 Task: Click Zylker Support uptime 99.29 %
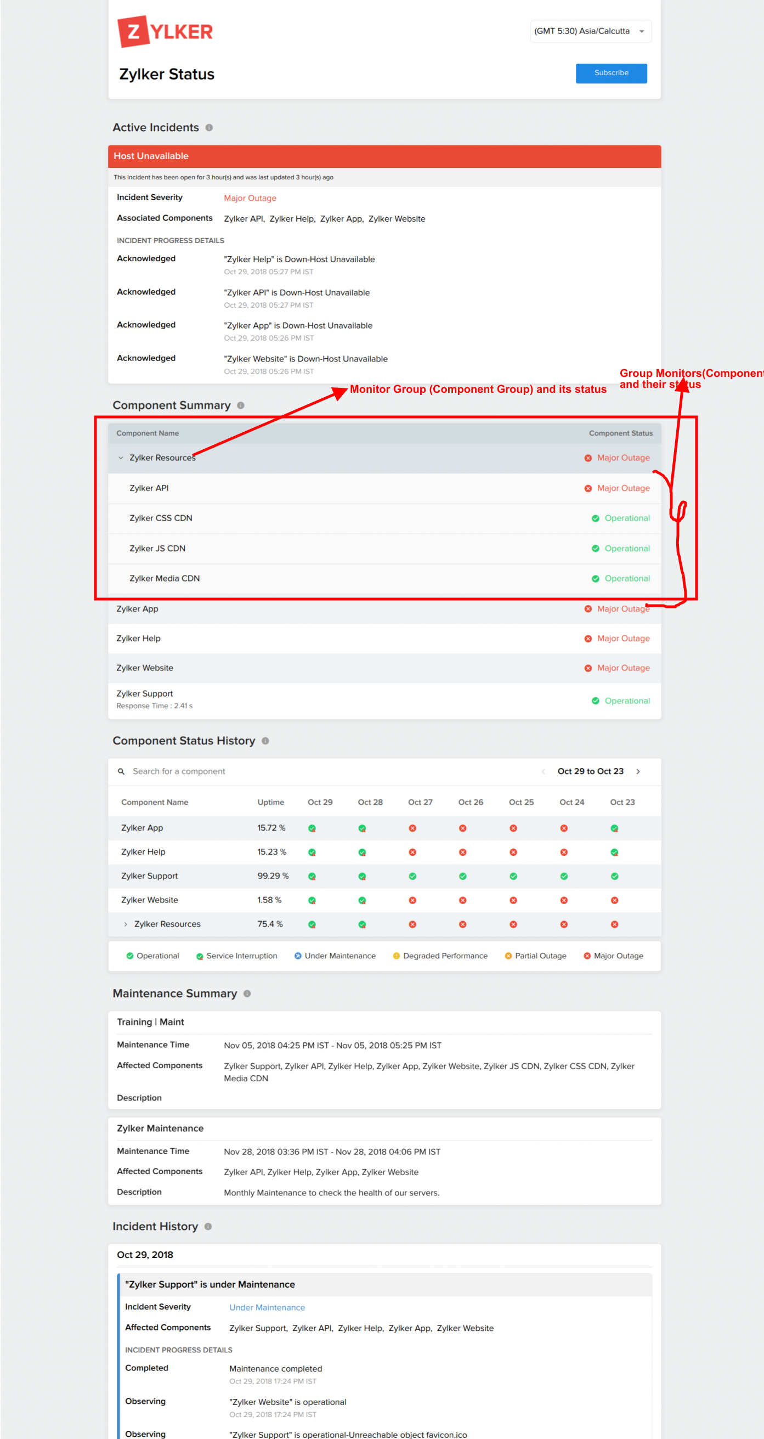(x=273, y=876)
